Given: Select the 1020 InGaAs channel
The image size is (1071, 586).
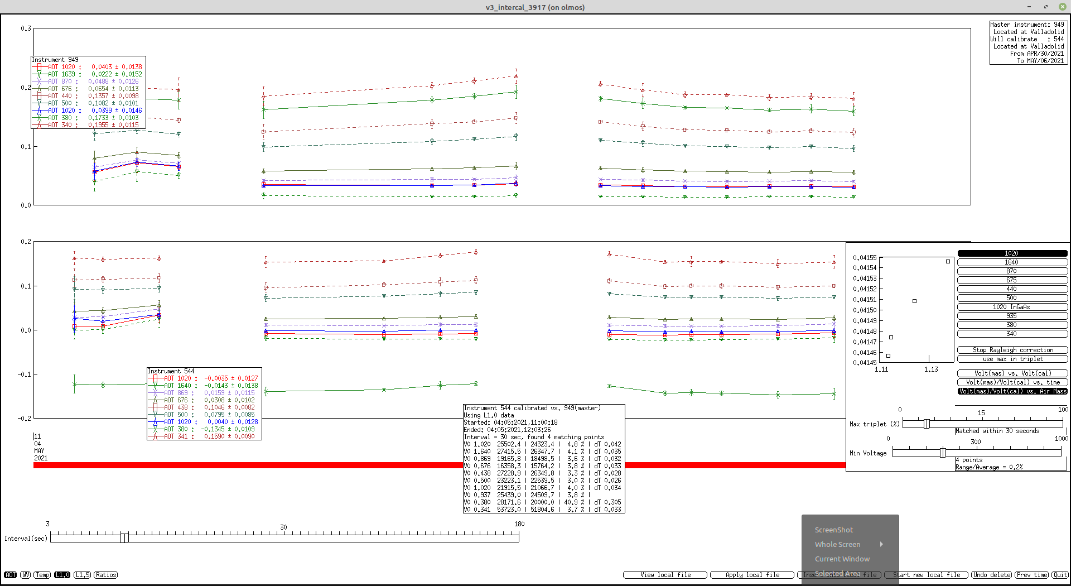Looking at the screenshot, I should 1012,307.
